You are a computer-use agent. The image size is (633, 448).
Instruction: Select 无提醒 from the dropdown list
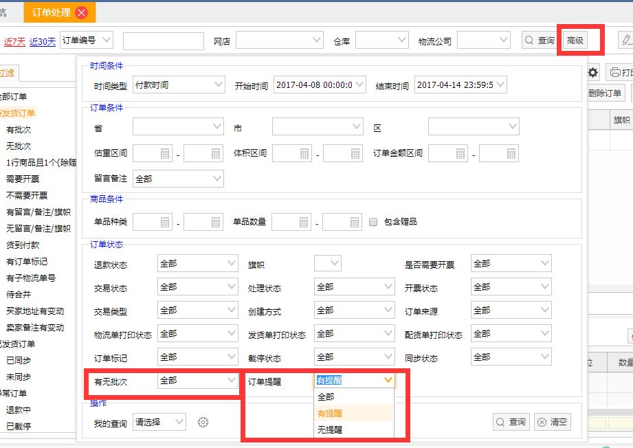tap(330, 429)
